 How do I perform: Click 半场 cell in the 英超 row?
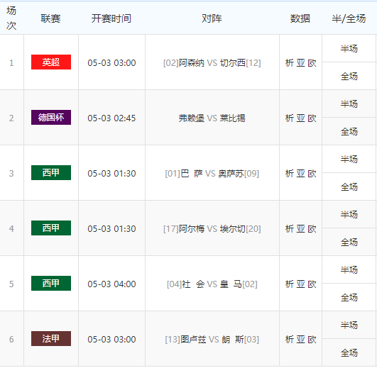point(349,48)
